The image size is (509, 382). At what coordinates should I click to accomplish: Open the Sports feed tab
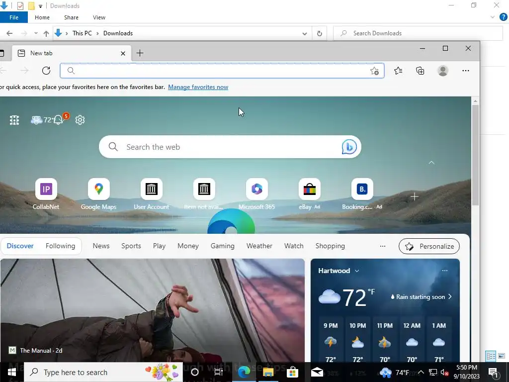click(131, 246)
